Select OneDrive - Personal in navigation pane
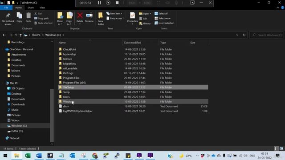This screenshot has height=160, width=285. (x=21, y=49)
